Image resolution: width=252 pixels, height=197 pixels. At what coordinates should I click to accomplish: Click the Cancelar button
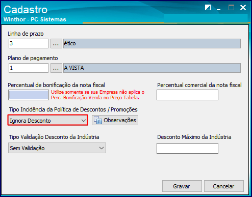coord(224,186)
